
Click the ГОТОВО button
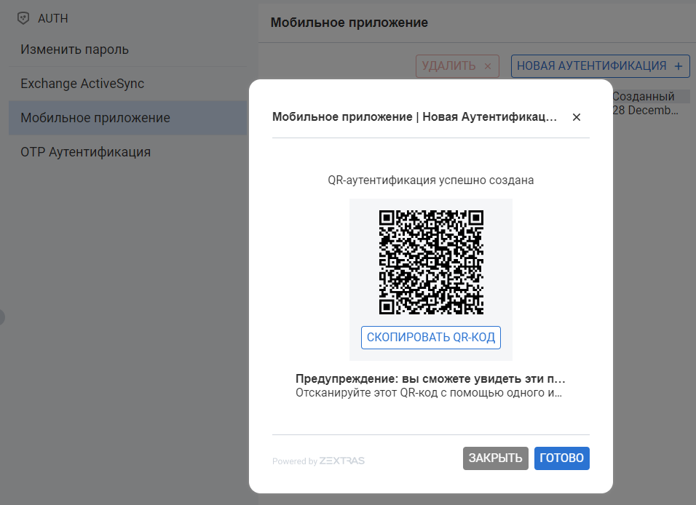pyautogui.click(x=561, y=458)
